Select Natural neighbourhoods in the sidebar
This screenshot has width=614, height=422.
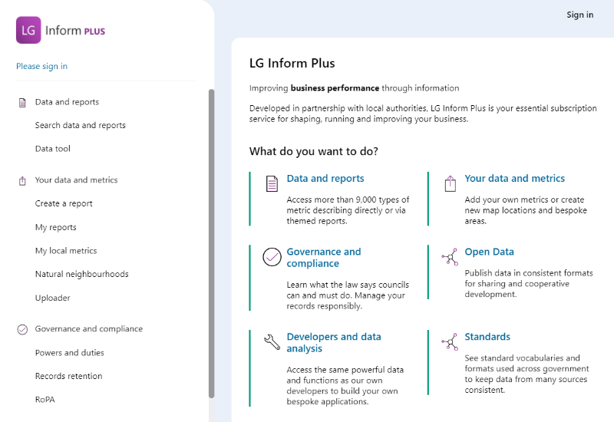[x=82, y=274]
